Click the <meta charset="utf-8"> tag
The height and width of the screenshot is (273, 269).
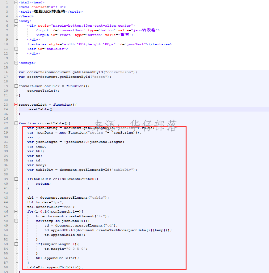click(x=42, y=7)
